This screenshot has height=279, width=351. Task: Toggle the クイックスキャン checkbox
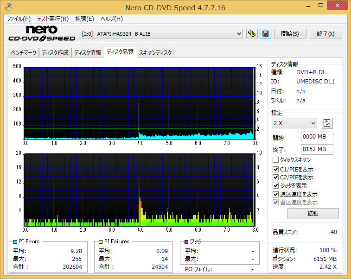(275, 160)
